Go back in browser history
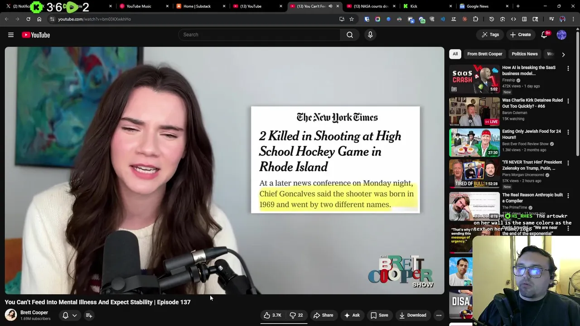Screen dimensions: 580x326 point(6,19)
